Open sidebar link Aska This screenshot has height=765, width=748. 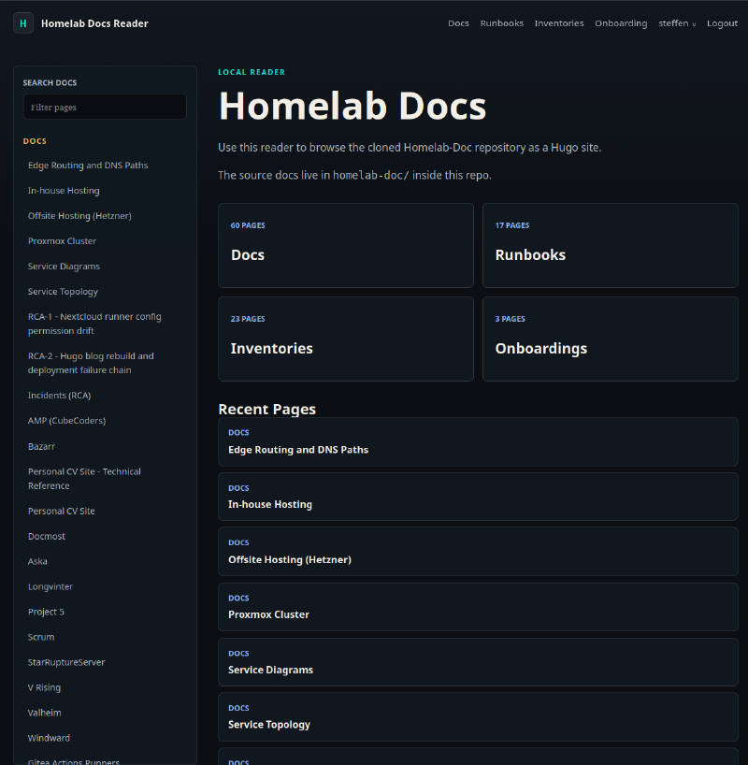[x=37, y=561]
